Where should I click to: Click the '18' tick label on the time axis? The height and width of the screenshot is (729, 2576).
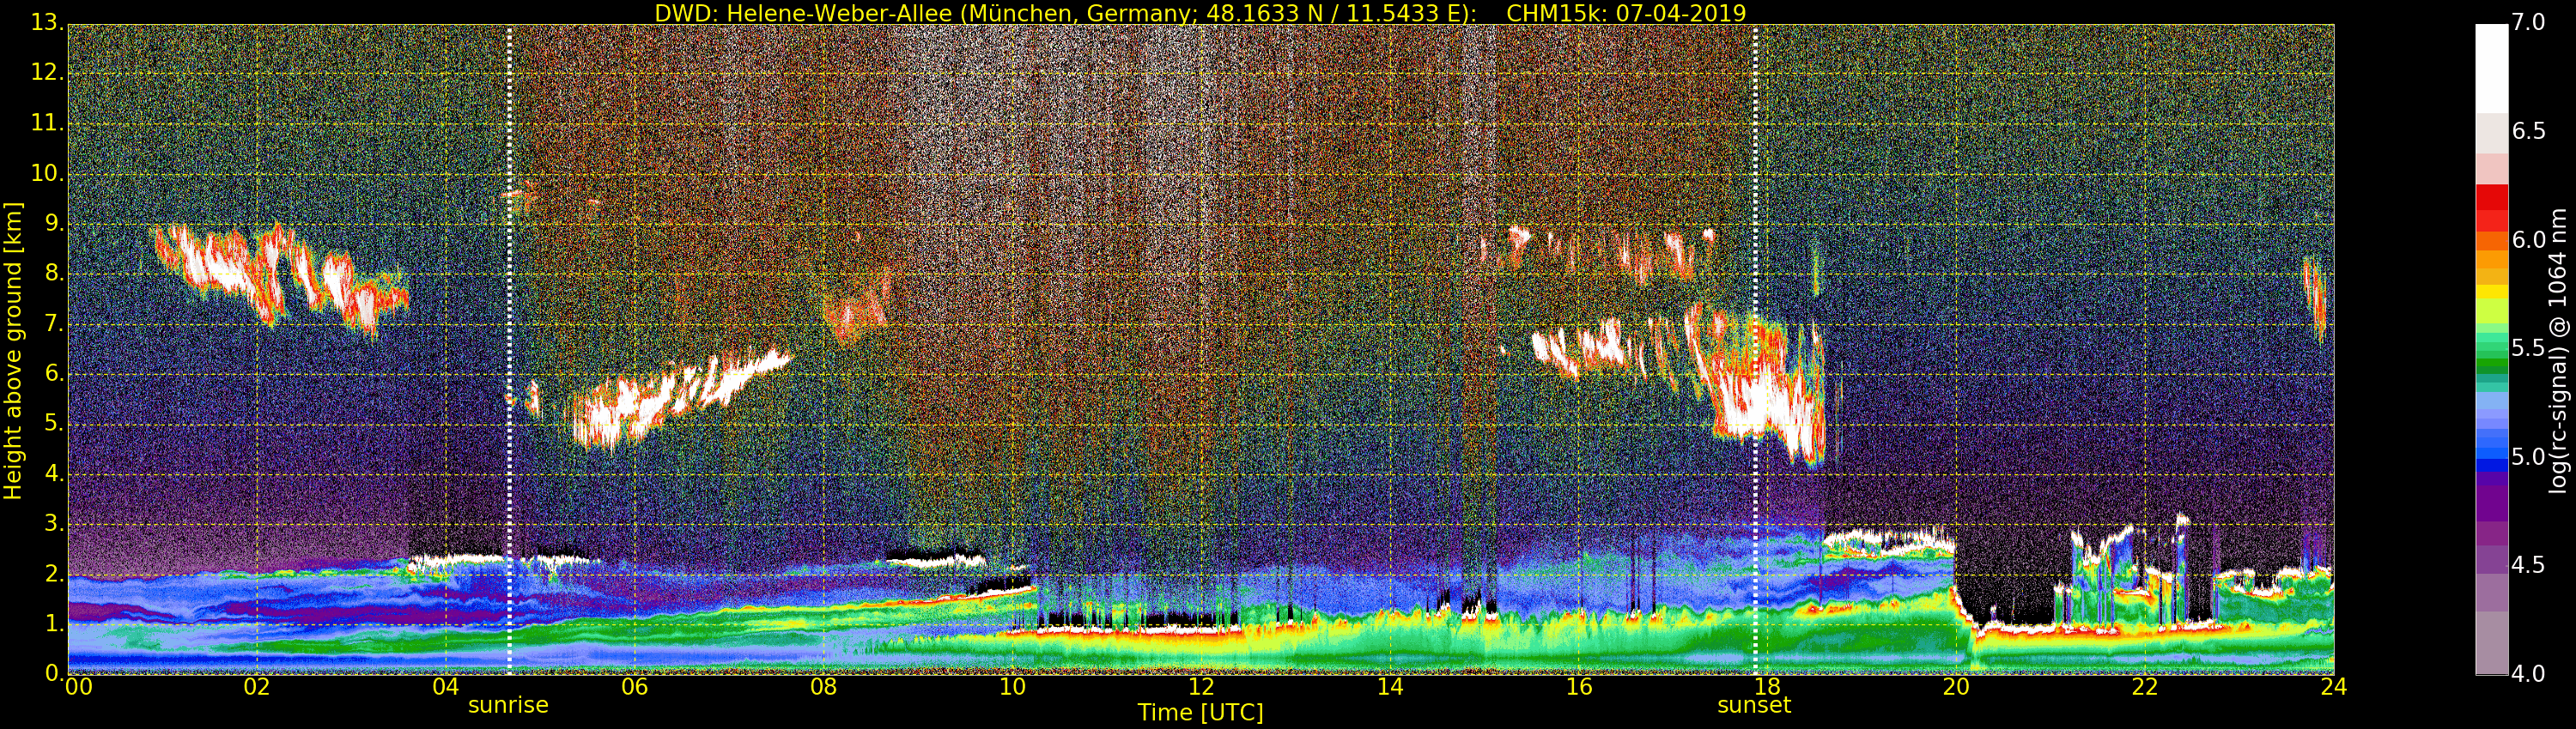coord(1767,687)
